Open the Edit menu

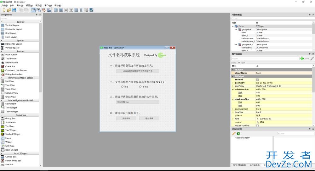[x=12, y=5]
